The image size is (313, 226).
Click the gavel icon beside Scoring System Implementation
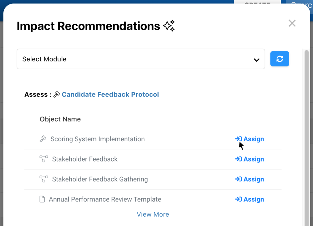pos(43,139)
